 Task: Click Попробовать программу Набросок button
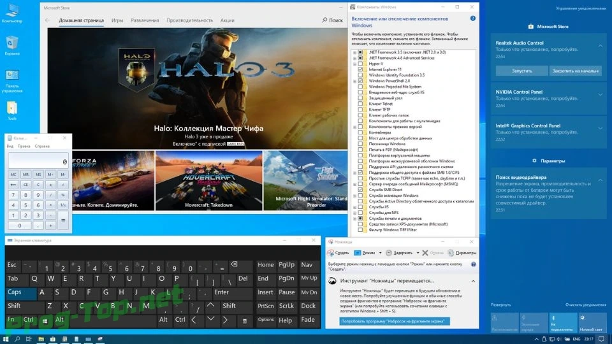tap(394, 321)
